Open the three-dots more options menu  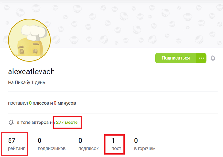pyautogui.click(x=201, y=58)
